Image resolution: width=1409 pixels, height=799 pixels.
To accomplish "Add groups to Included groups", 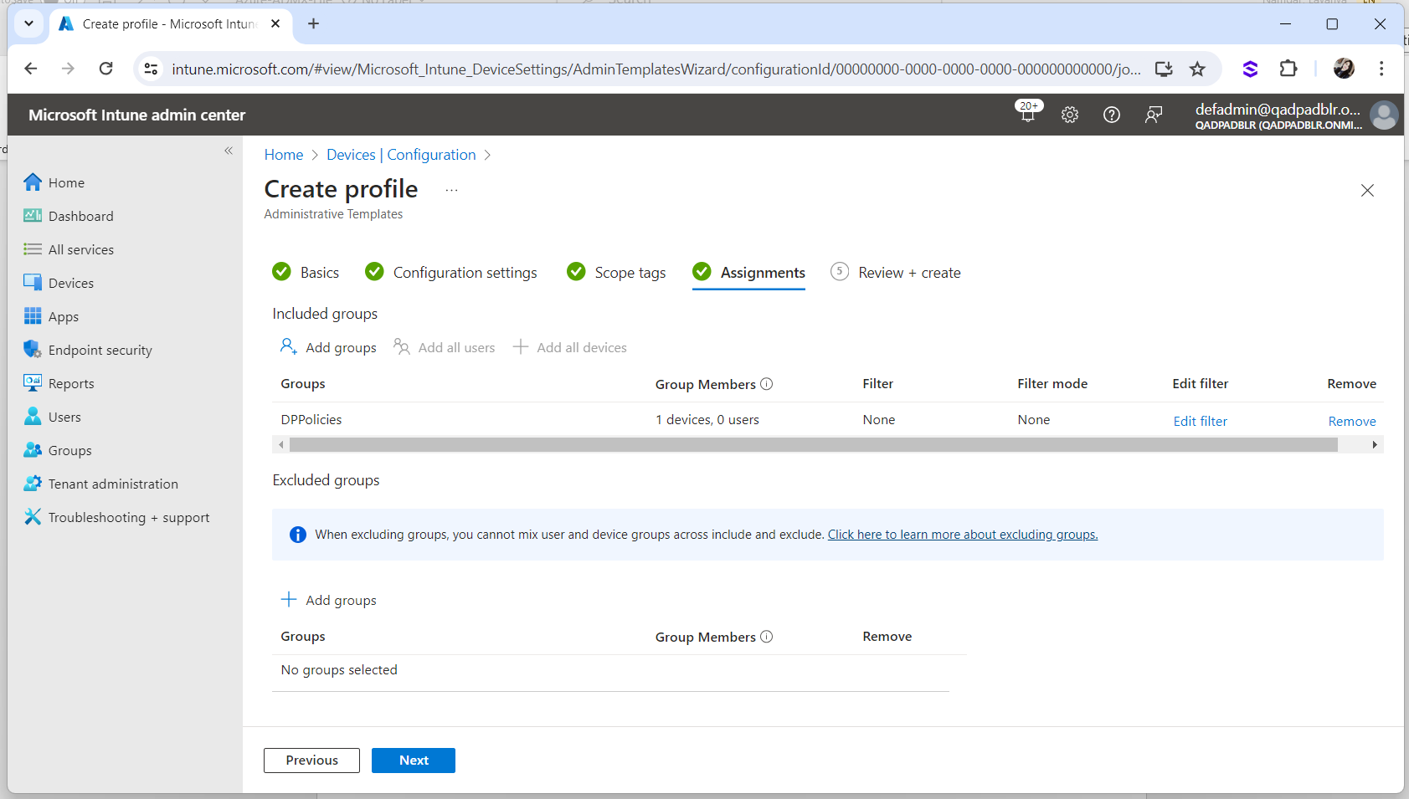I will pyautogui.click(x=328, y=347).
